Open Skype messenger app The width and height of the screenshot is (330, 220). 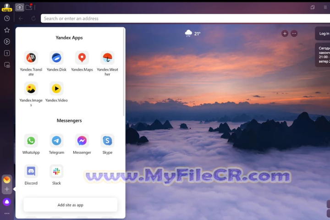pyautogui.click(x=107, y=144)
